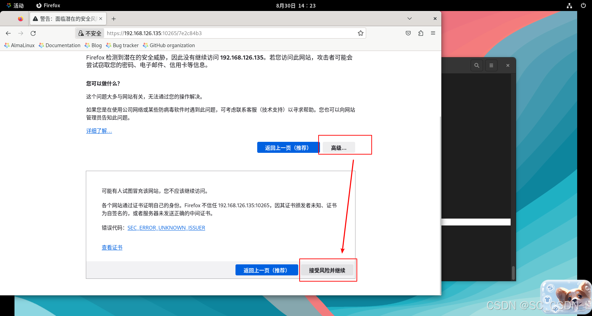Click the '高级…' button

click(339, 148)
